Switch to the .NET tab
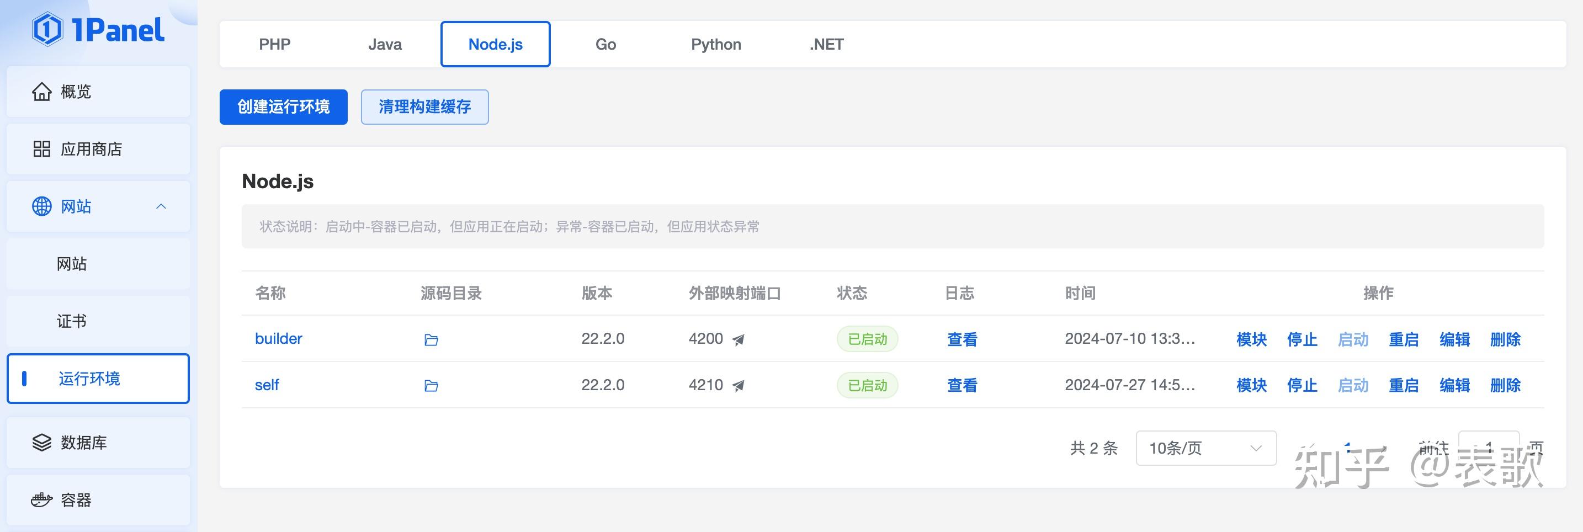This screenshot has height=532, width=1583. coord(826,44)
